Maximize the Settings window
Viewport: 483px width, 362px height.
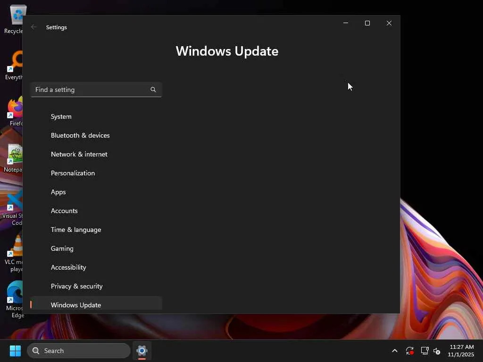point(367,23)
